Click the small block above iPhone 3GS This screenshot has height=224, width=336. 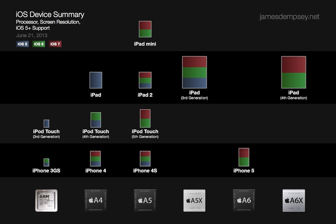click(47, 162)
